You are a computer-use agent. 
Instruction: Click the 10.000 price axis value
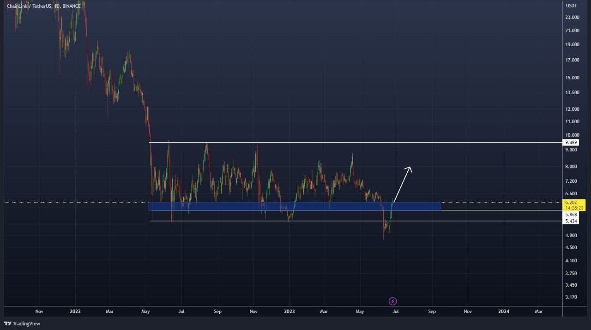[x=573, y=135]
